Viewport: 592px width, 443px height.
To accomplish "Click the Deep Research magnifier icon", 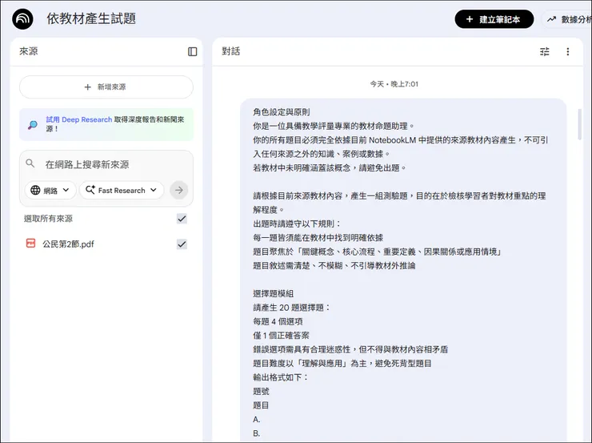I will click(33, 124).
